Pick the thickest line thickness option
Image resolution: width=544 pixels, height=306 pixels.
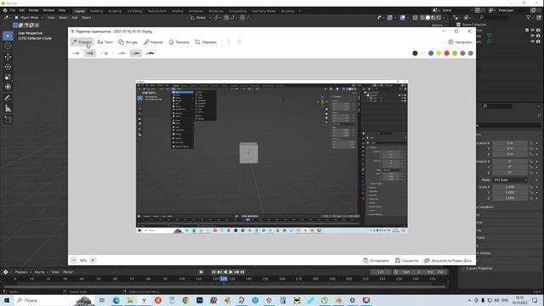pos(150,53)
